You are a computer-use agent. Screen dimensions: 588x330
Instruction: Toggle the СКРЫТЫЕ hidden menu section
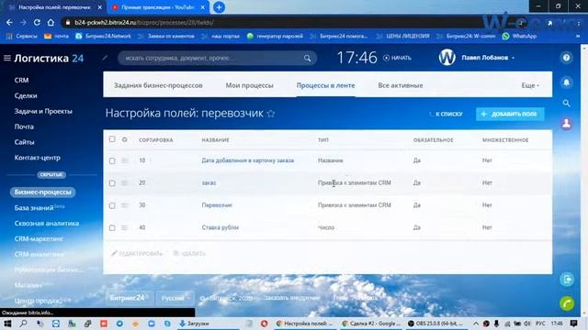[x=51, y=175]
